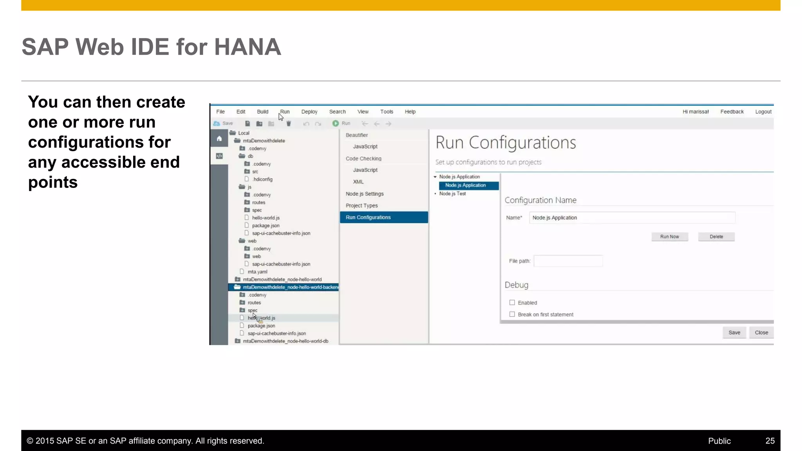Open the Edit menu
802x451 pixels.
[241, 112]
